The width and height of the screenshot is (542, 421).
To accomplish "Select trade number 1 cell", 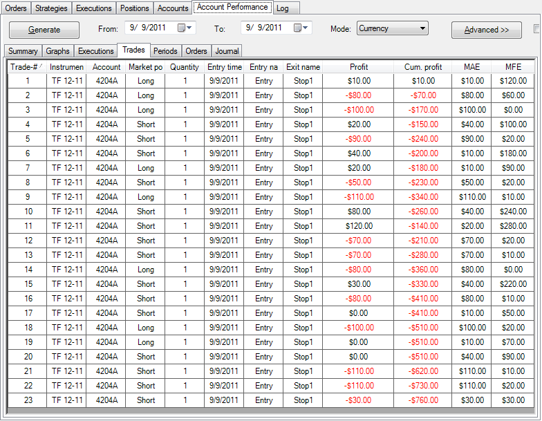I will tap(27, 81).
